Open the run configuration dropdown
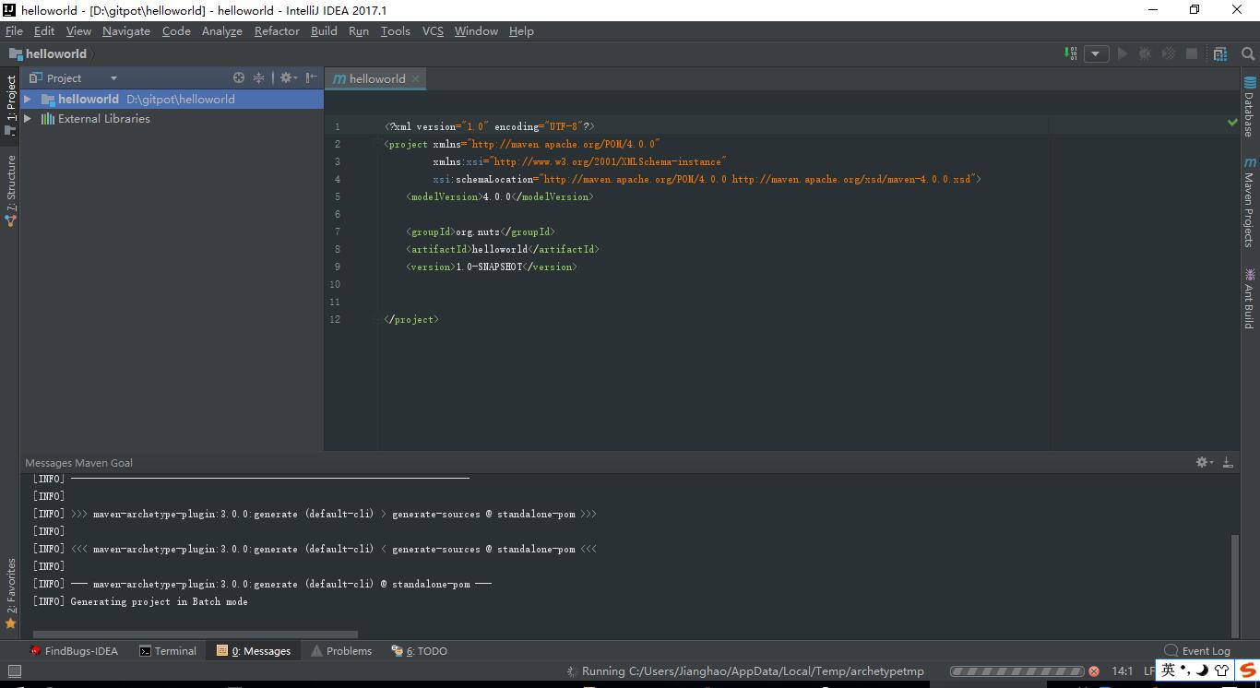 point(1096,53)
